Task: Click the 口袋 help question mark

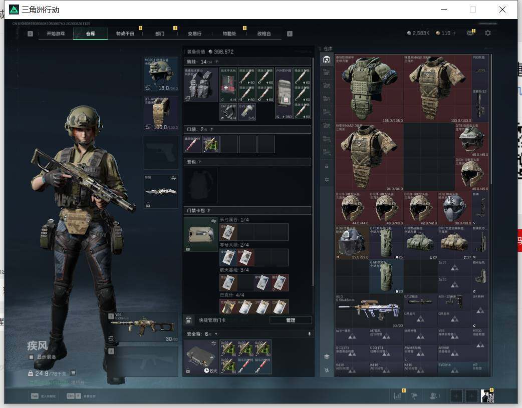Action: point(211,130)
